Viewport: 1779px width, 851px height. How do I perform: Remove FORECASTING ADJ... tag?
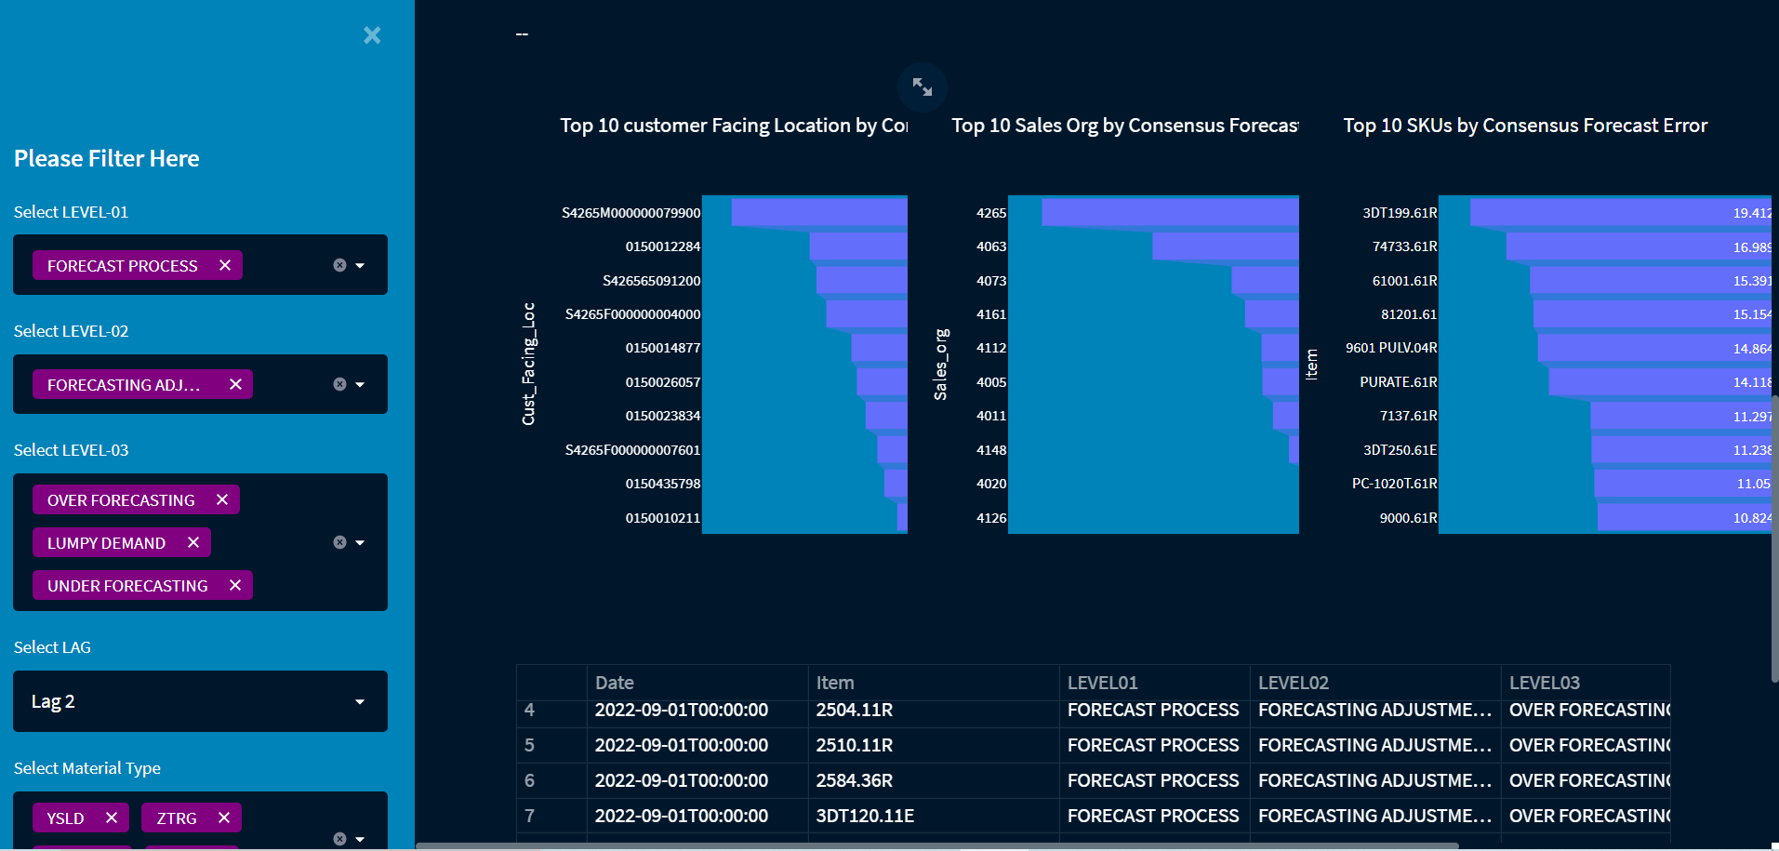pos(235,384)
